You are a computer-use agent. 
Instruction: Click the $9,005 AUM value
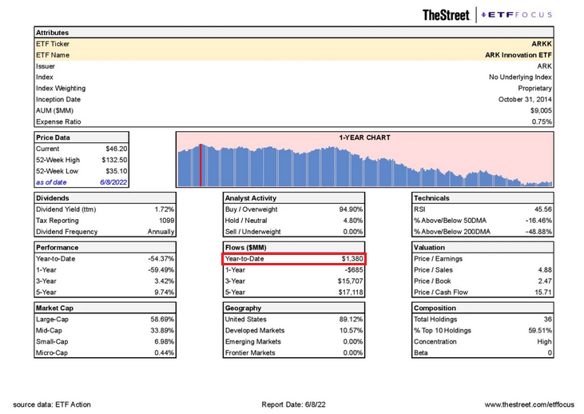(x=541, y=110)
